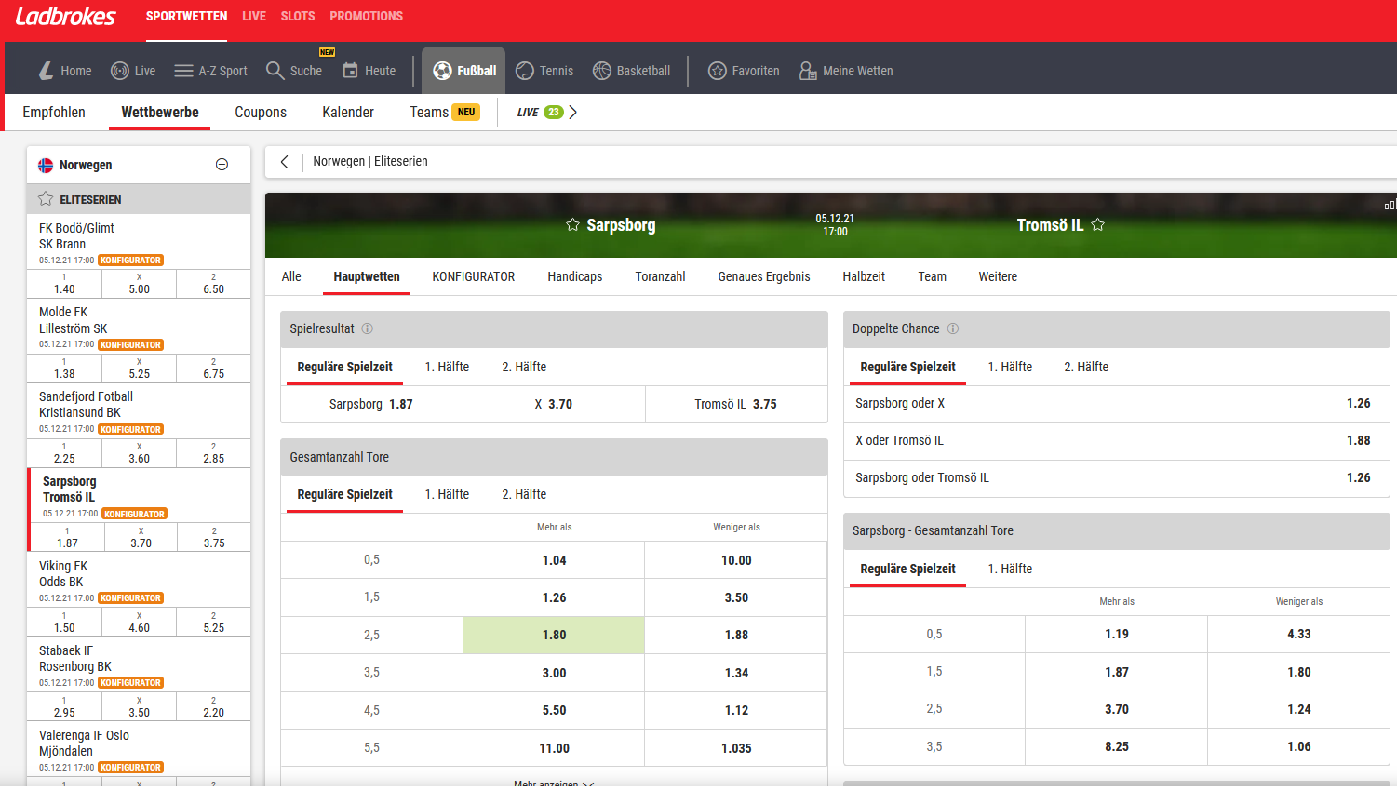Viewport: 1397px width, 791px height.
Task: Favorite the Eliteserien league star
Action: coord(46,199)
